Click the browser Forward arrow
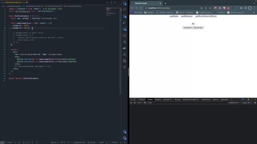The image size is (257, 144). click(137, 8)
